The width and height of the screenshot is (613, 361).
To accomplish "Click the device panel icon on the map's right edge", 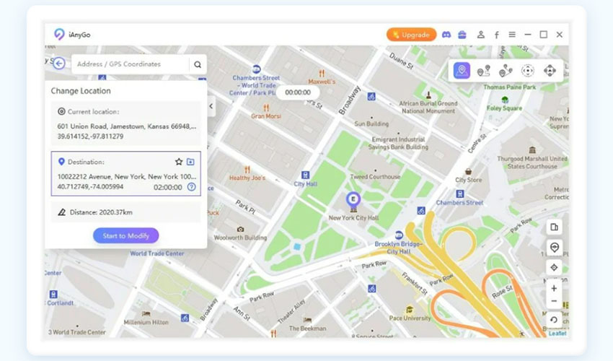I will [x=554, y=227].
